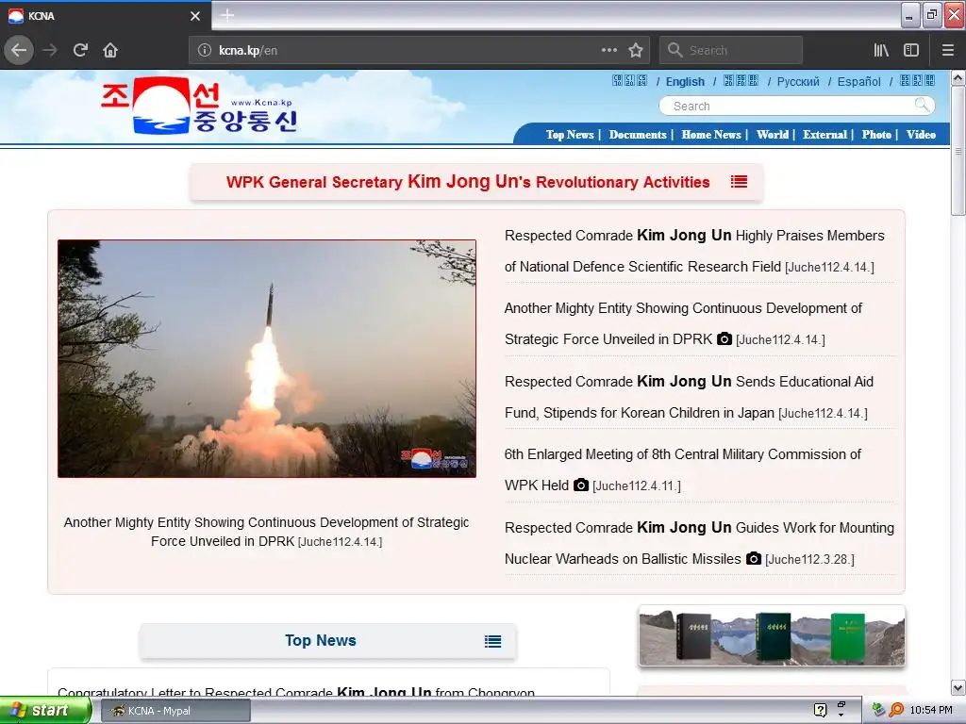Open the browser hamburger menu

(x=947, y=50)
